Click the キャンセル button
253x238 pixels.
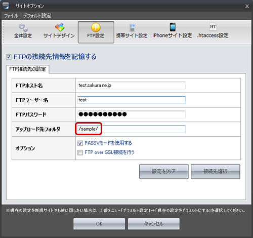154,224
